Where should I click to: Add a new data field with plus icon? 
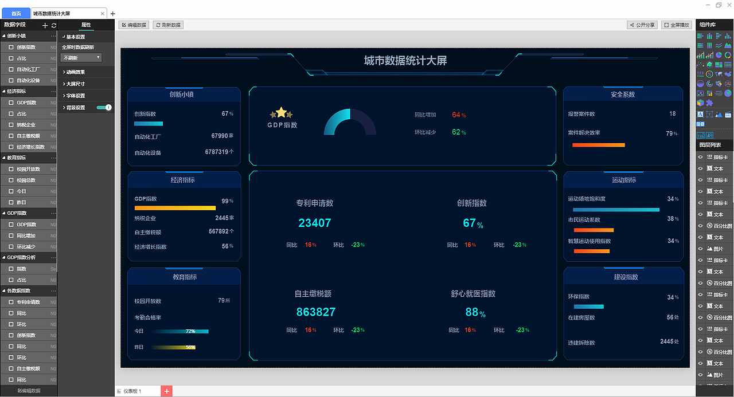click(x=45, y=25)
